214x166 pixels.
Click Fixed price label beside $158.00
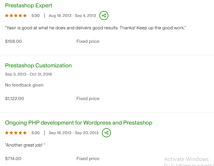(x=88, y=41)
